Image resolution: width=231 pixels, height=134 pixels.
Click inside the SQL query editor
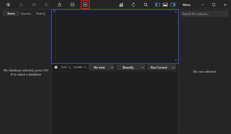click(x=115, y=36)
